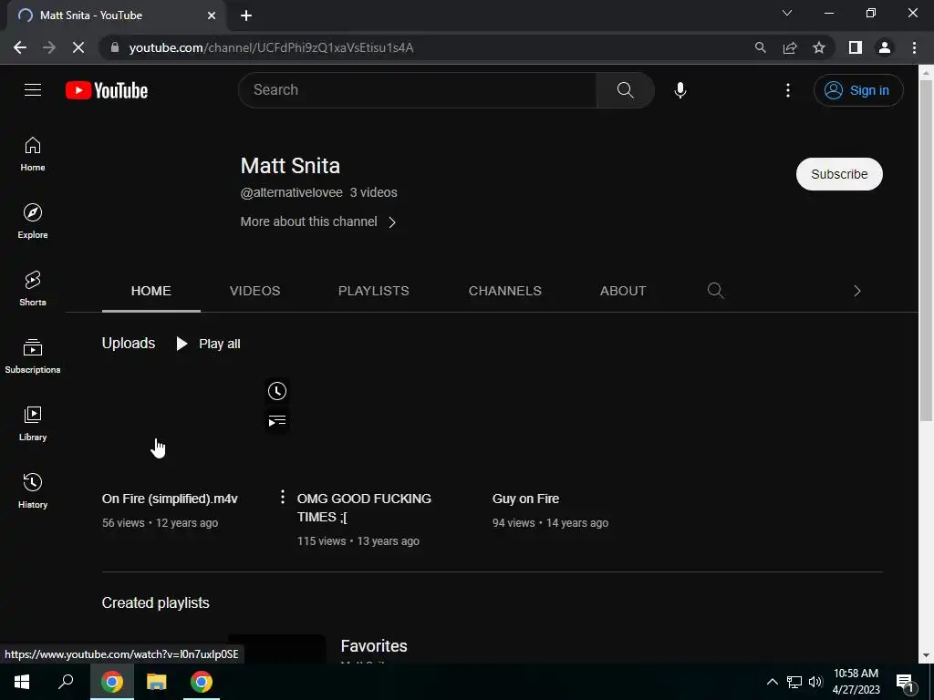
Task: Click the Sign in button
Action: click(858, 90)
